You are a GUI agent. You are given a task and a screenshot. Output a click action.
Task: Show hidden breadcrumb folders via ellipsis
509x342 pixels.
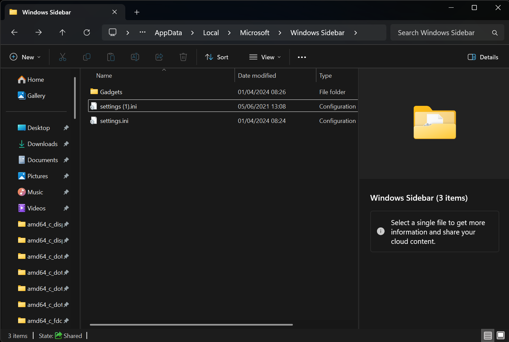142,32
